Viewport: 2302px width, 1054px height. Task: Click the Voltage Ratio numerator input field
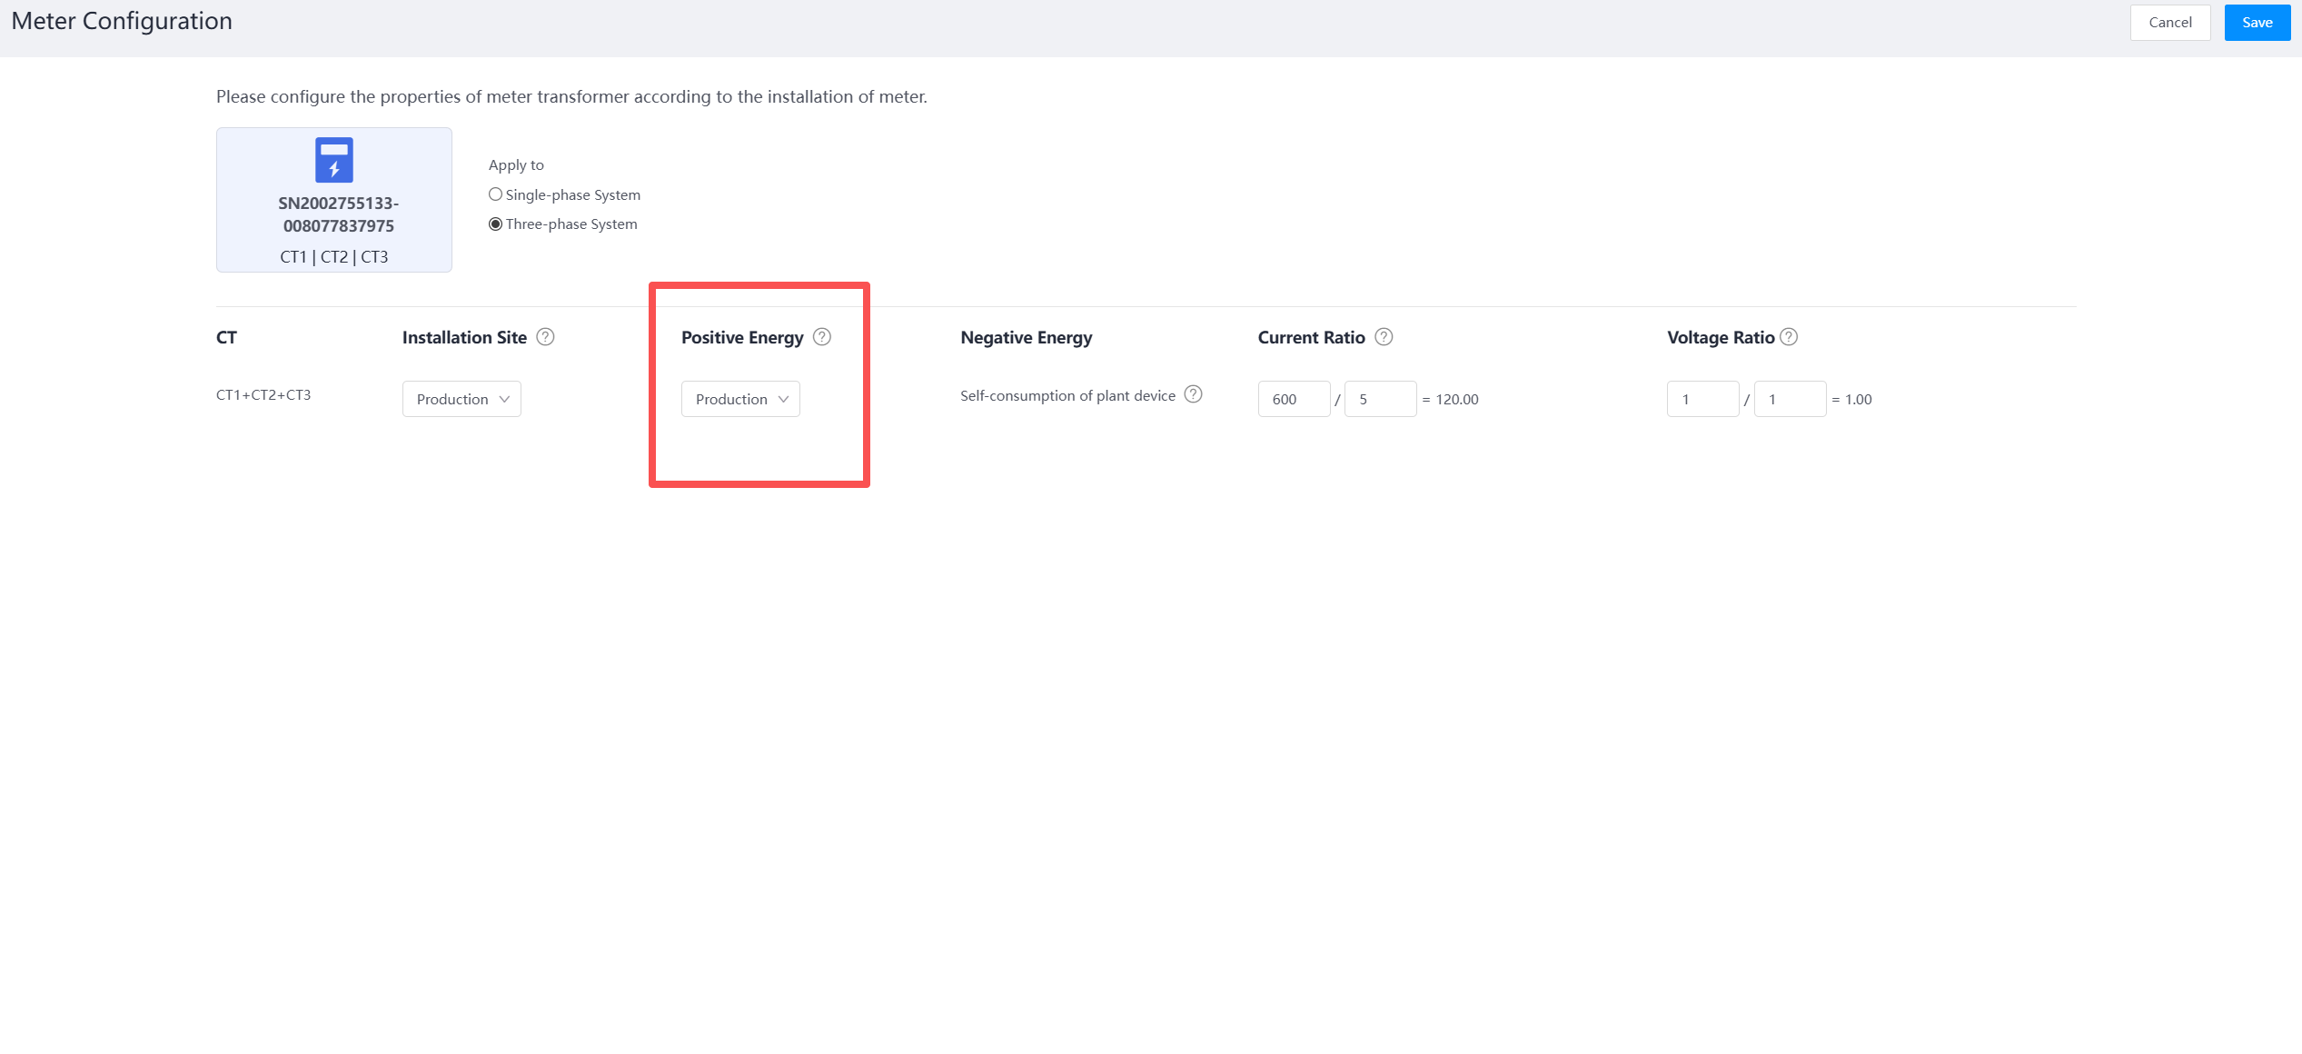coord(1702,399)
